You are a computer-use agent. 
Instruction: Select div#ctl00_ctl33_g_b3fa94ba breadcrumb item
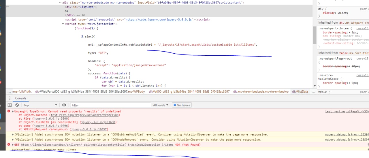coord(189,92)
